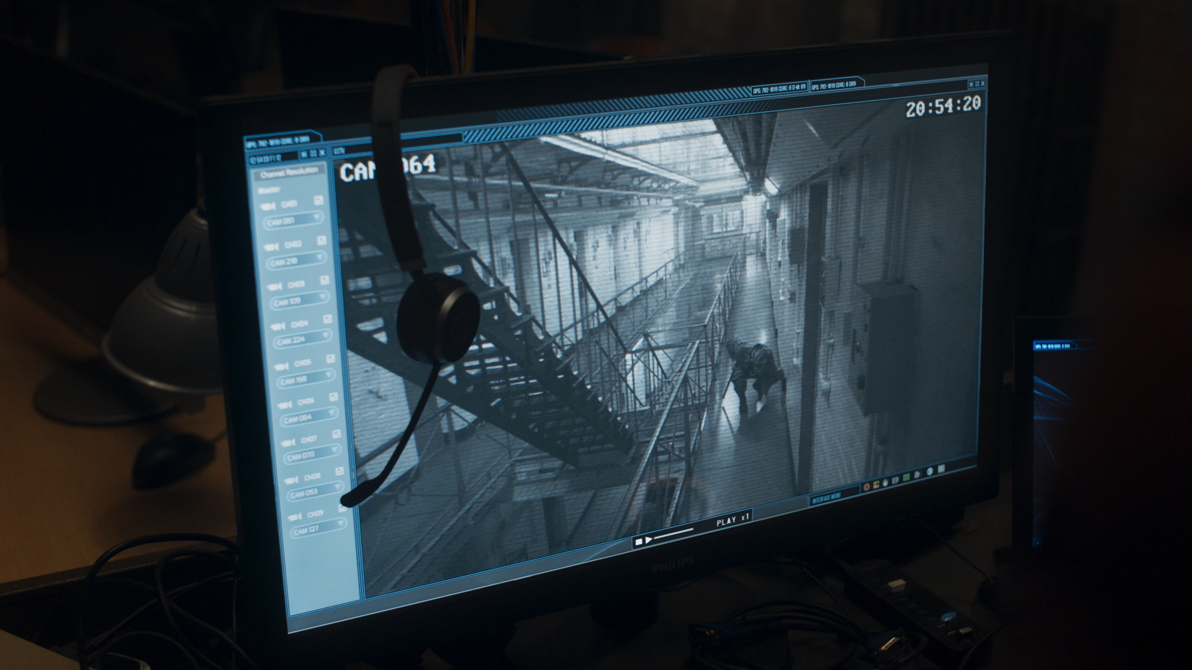Click the PLAY x1 speed label

click(733, 519)
